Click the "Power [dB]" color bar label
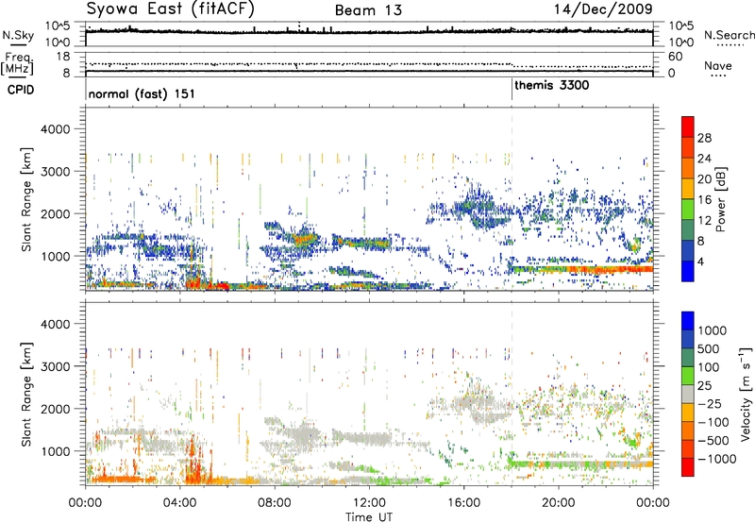Screen dimensions: 755x523 pos(720,199)
